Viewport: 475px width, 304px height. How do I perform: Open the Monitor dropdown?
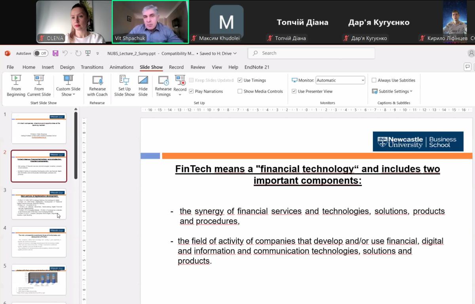[340, 80]
